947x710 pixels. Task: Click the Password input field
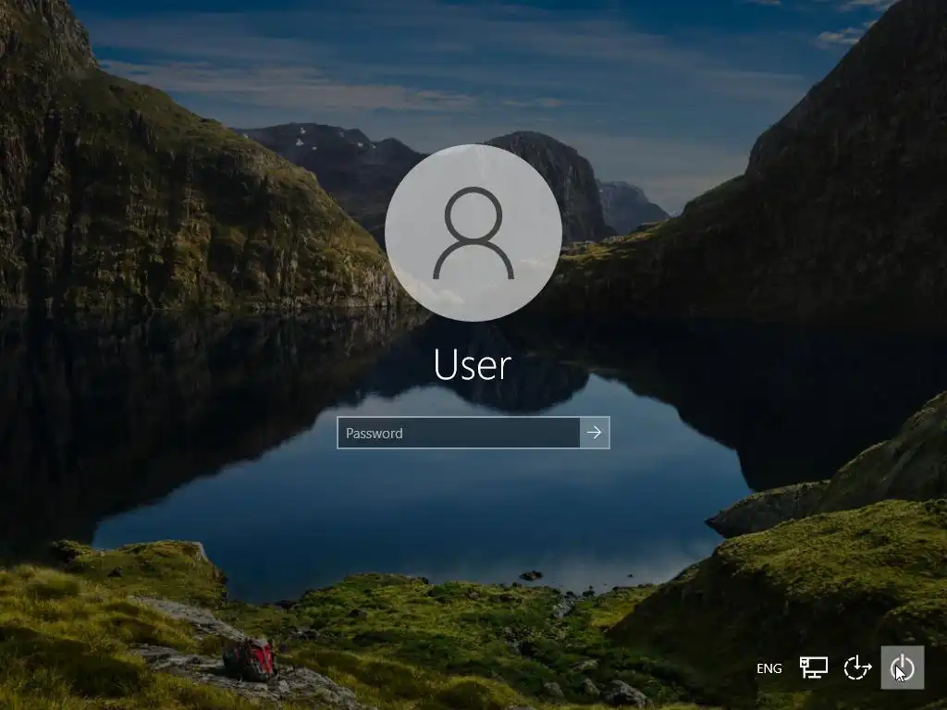pyautogui.click(x=459, y=433)
